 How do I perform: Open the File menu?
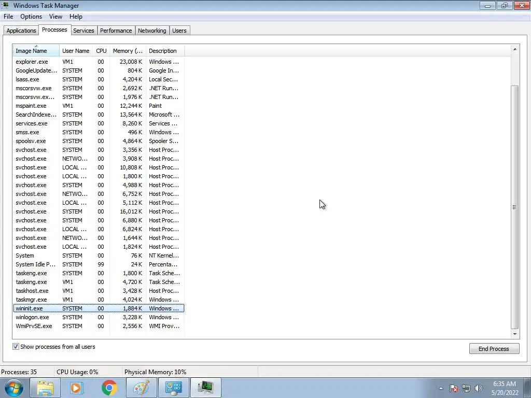[8, 17]
